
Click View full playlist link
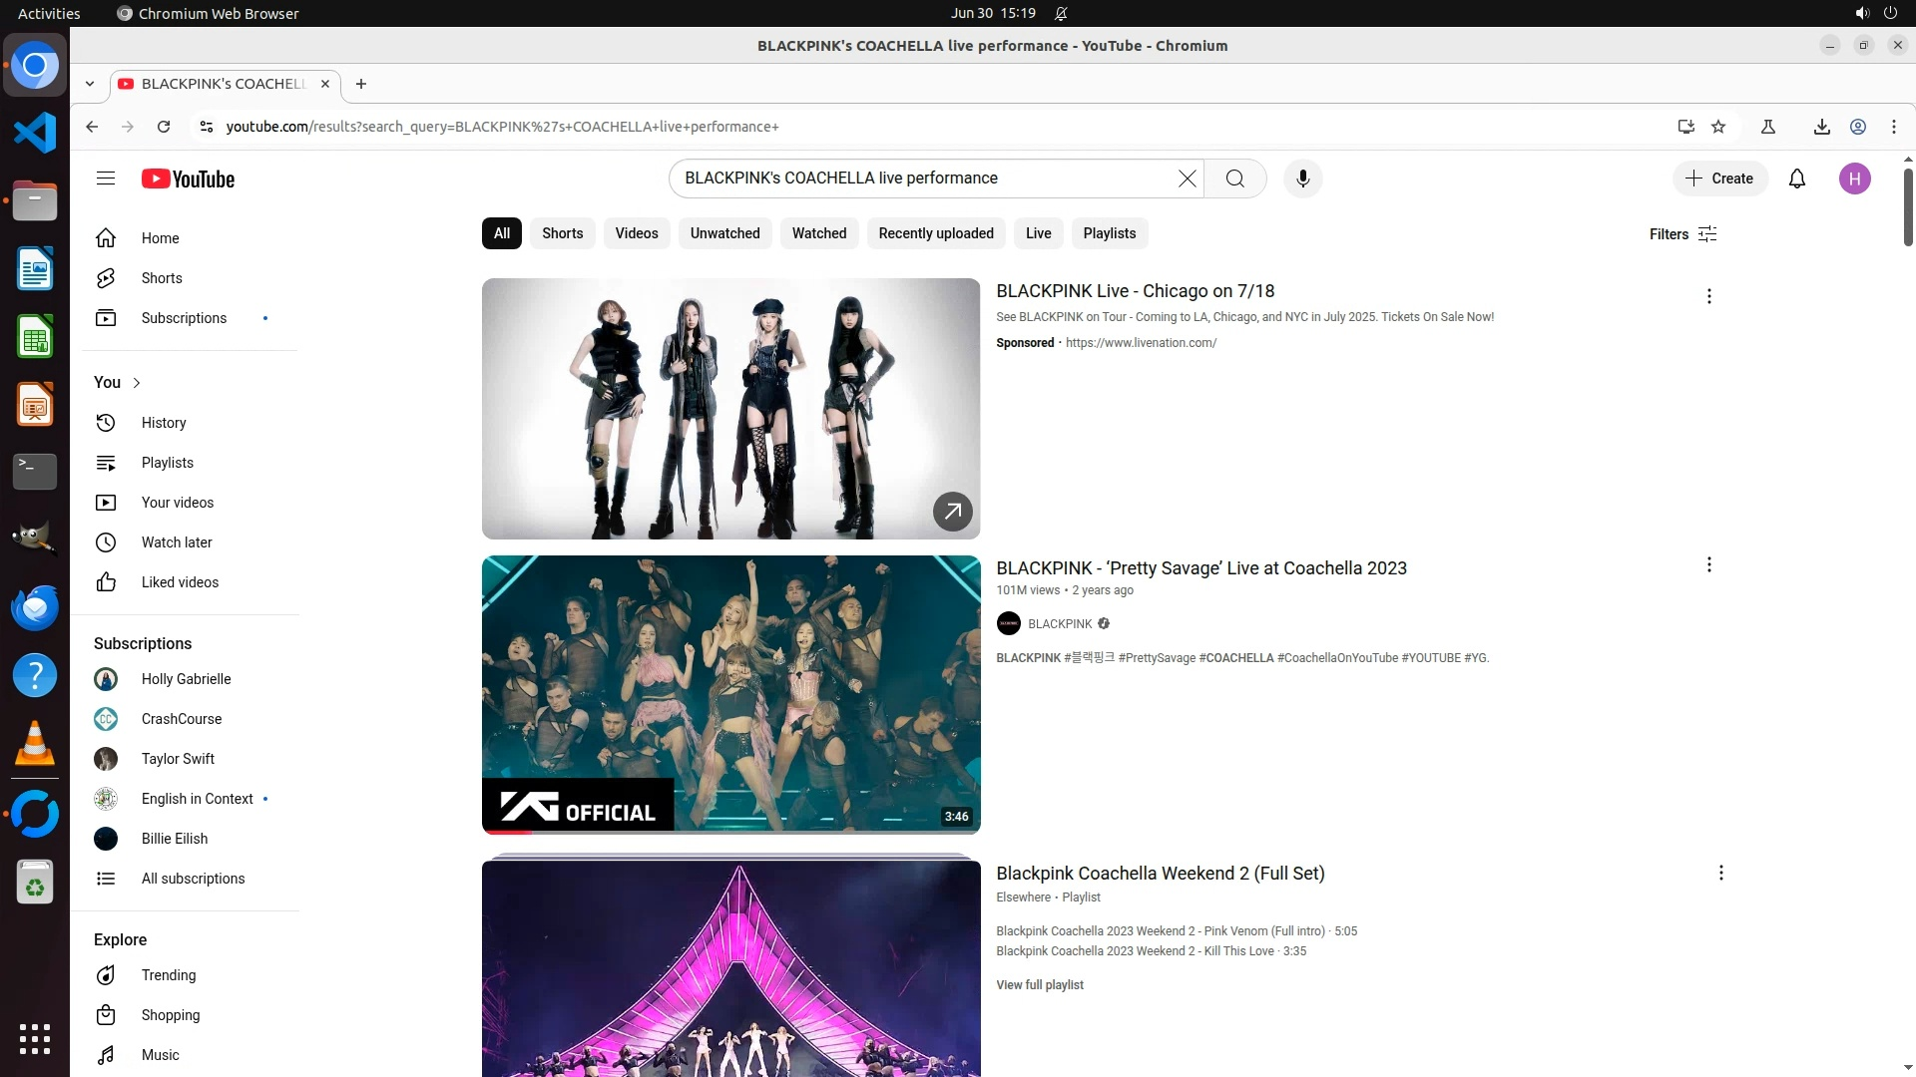(x=1039, y=985)
